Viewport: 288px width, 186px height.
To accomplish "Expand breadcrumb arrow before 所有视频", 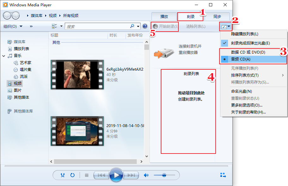I will pyautogui.click(x=60, y=16).
